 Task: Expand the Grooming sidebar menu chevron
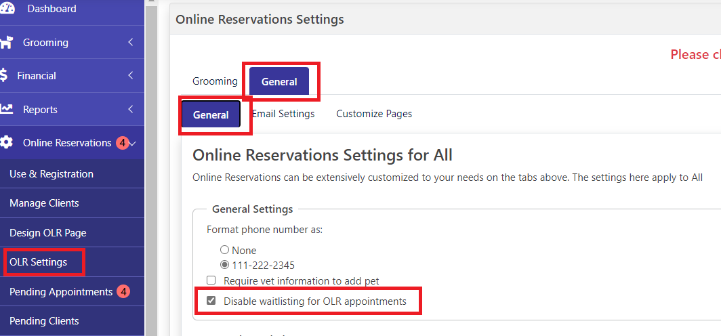coord(130,43)
